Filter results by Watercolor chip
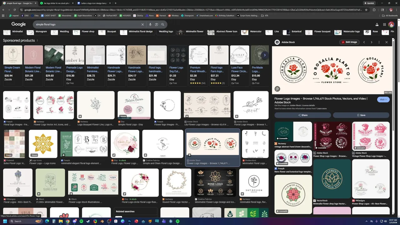The height and width of the screenshot is (225, 400). [x=252, y=32]
